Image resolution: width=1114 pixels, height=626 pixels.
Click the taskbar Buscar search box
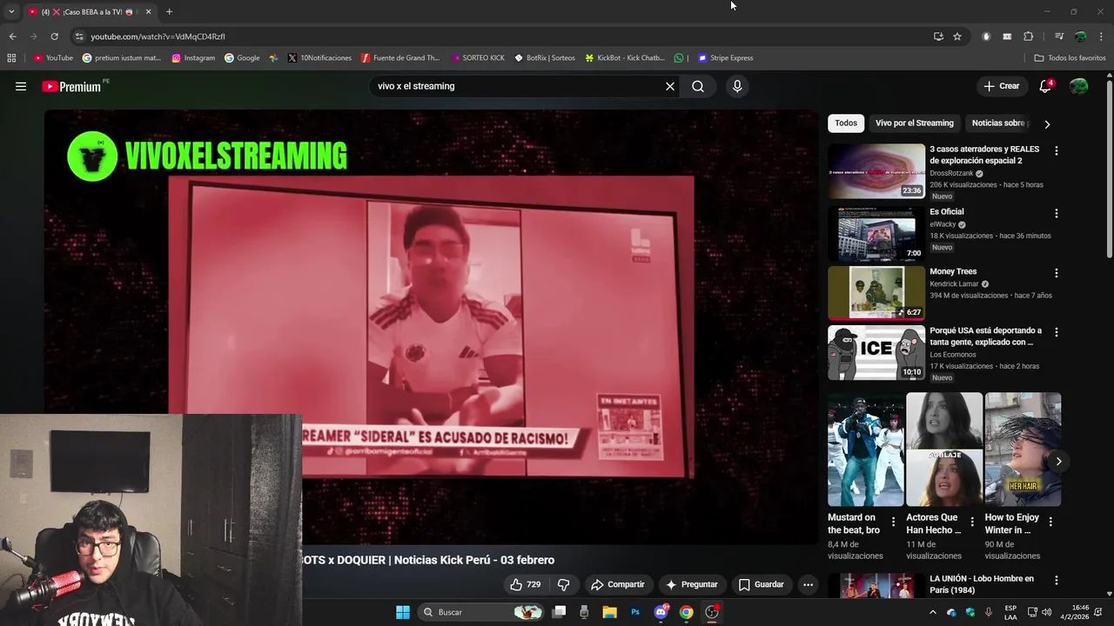[x=481, y=612]
